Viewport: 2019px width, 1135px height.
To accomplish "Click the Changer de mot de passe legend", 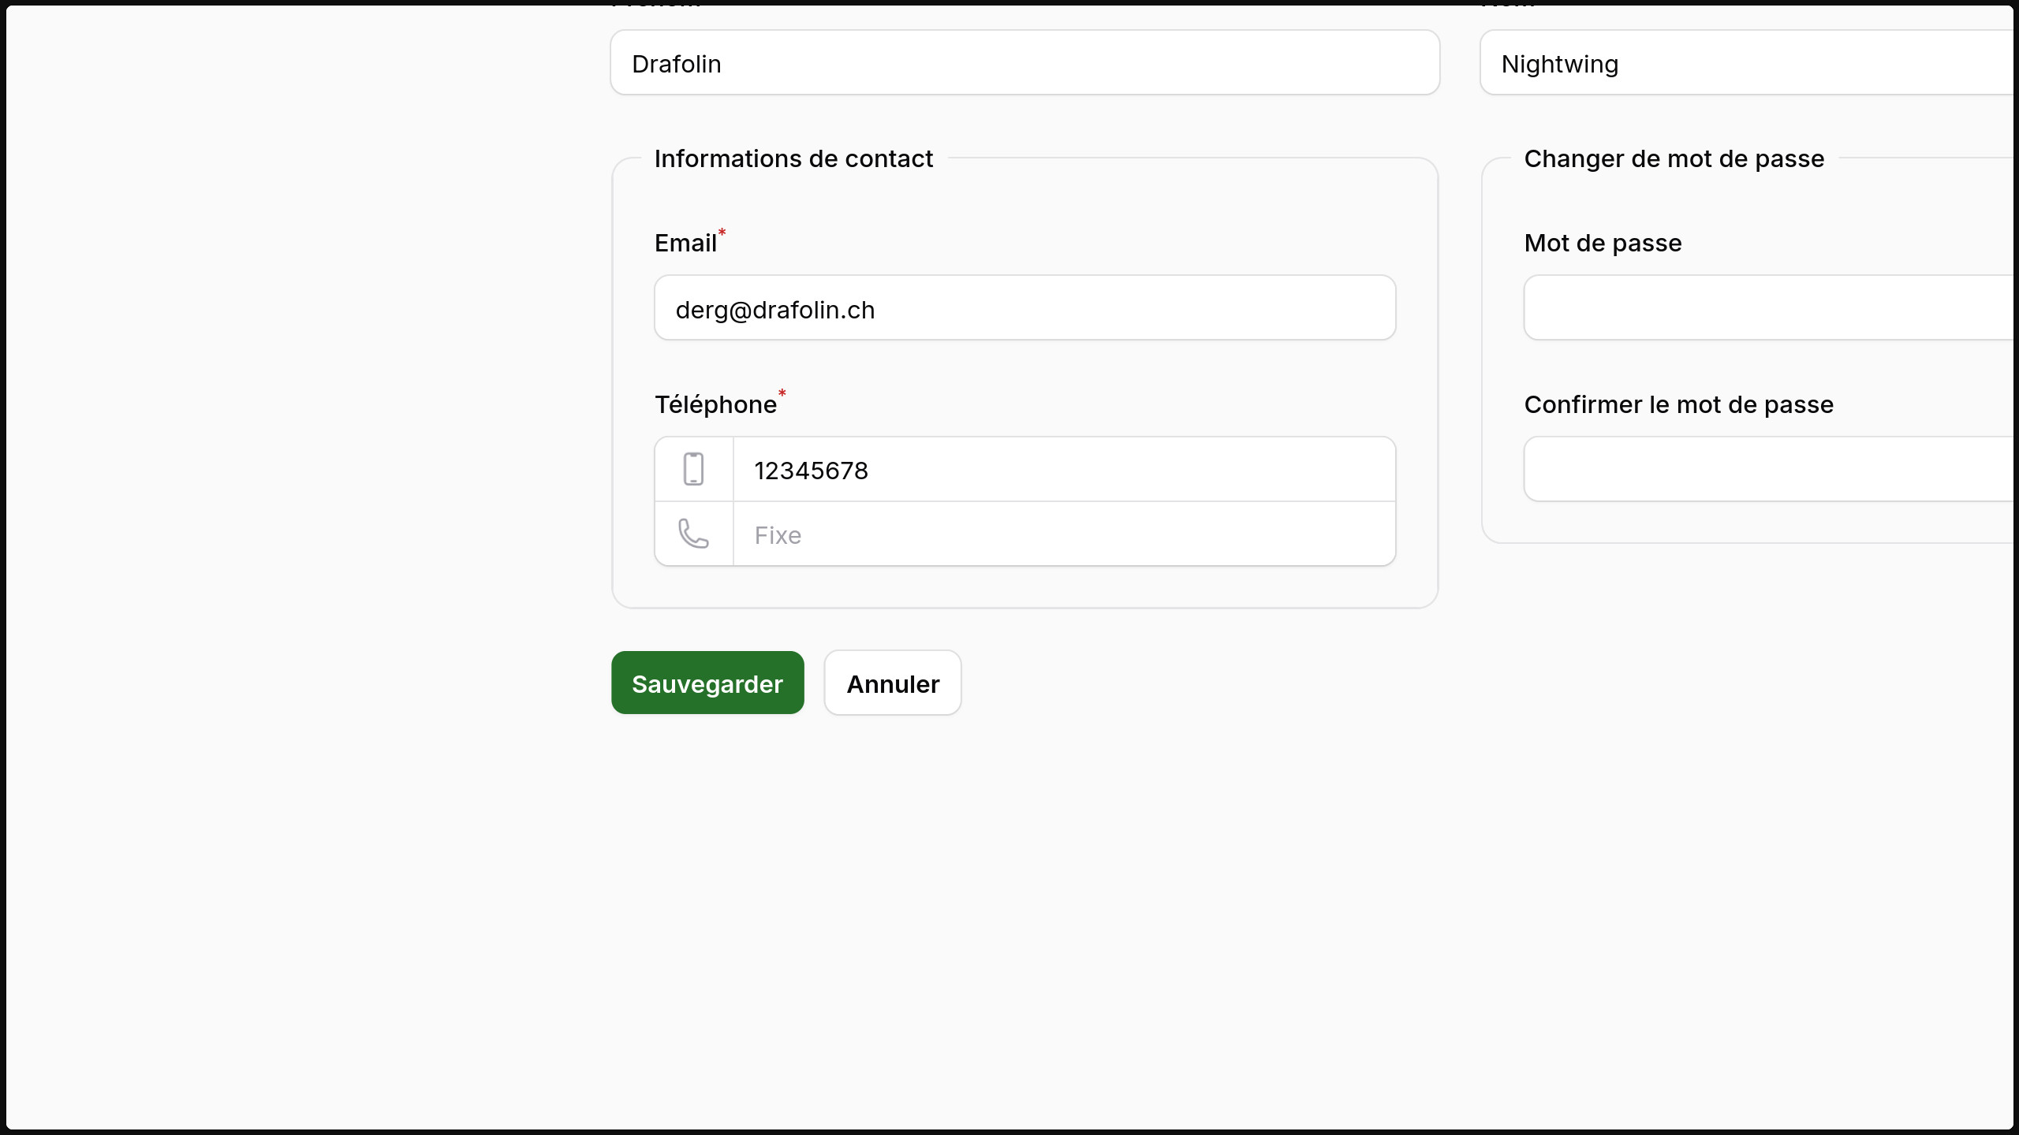I will click(1674, 159).
